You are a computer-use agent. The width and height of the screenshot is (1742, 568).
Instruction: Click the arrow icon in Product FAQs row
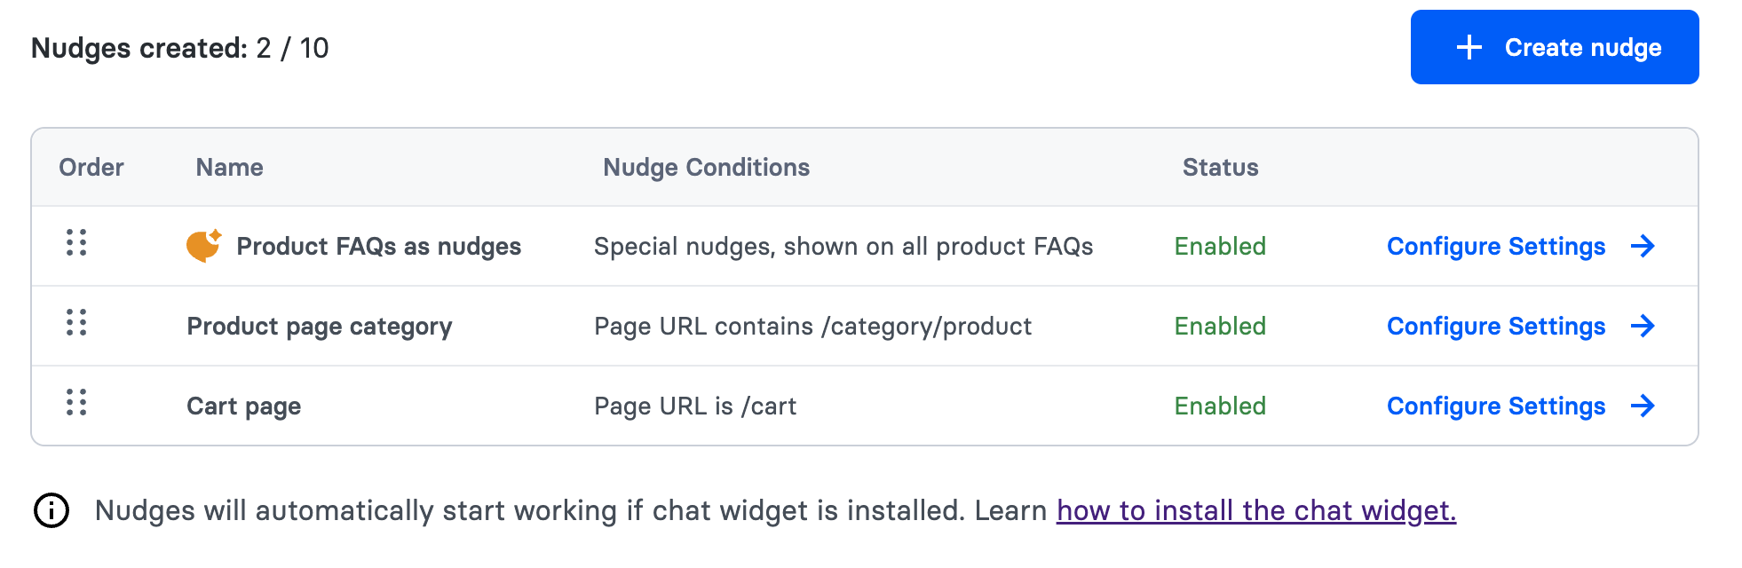pos(1643,246)
